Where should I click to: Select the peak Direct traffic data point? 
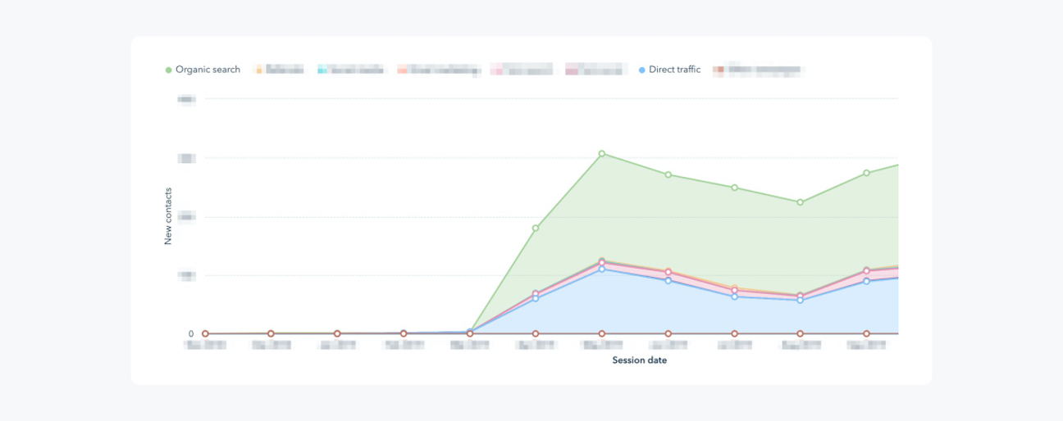tap(602, 269)
